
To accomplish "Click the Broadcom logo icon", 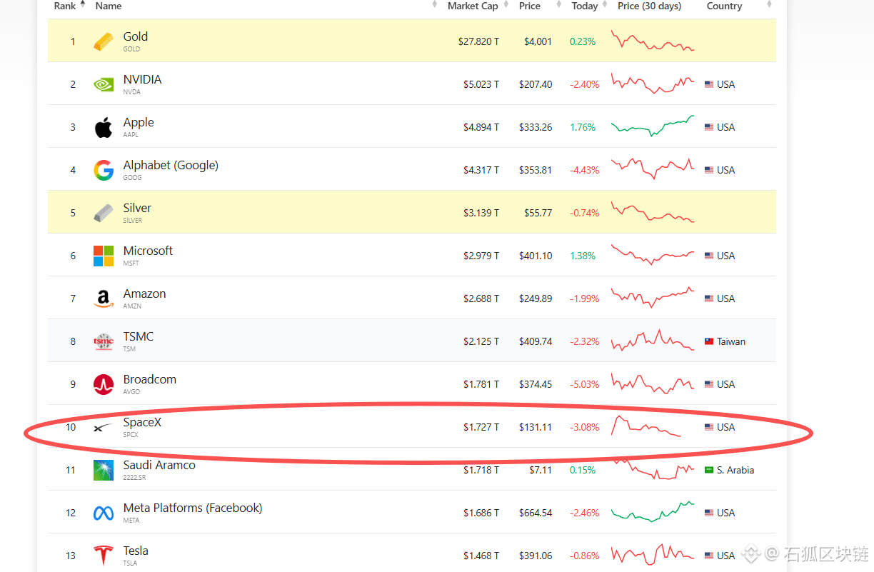I will [104, 384].
